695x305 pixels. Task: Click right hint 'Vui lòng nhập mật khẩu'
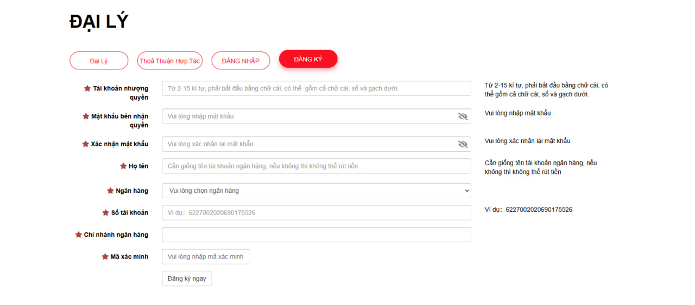pos(517,113)
